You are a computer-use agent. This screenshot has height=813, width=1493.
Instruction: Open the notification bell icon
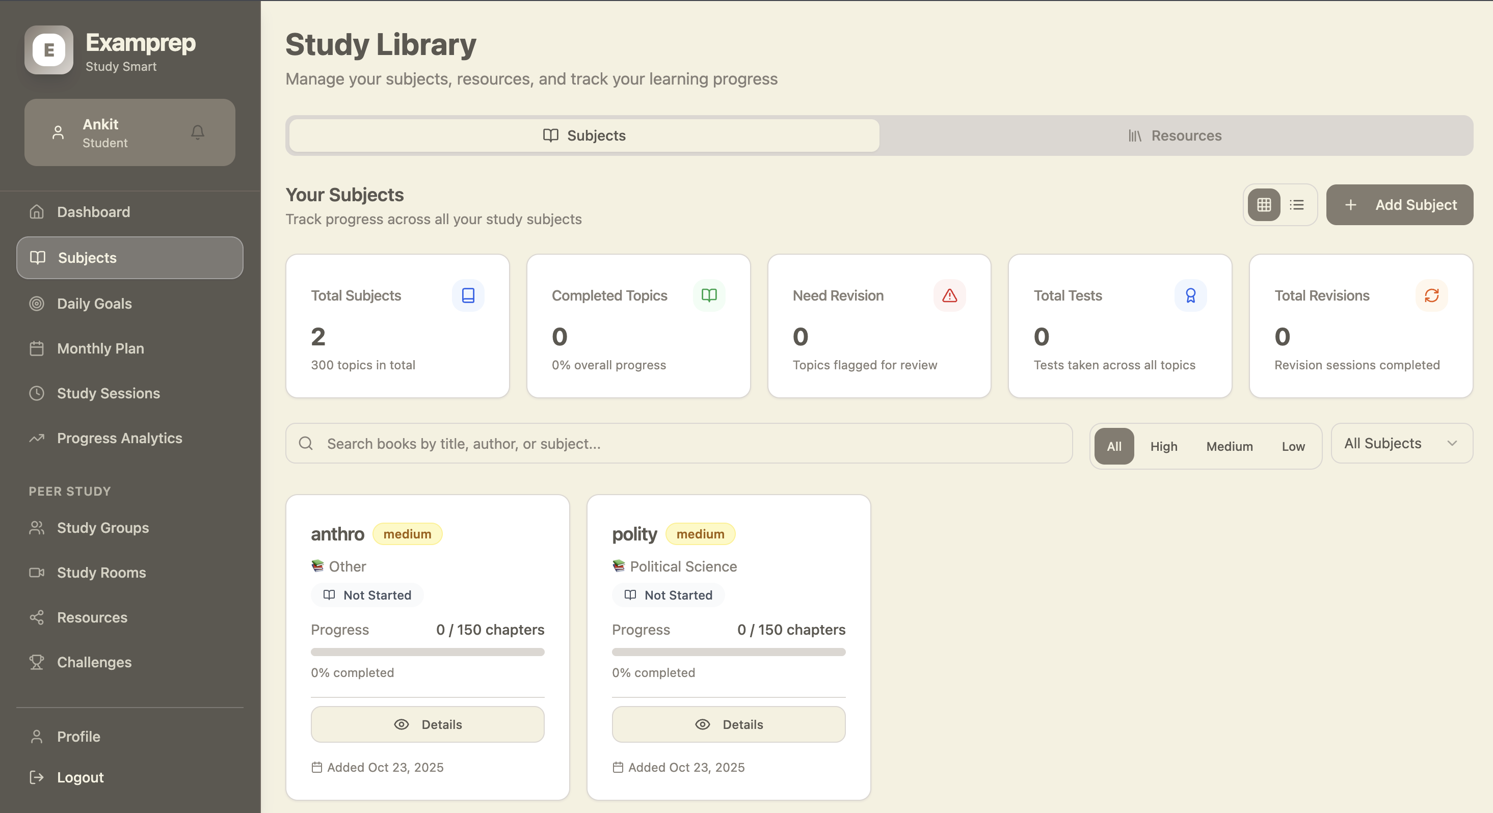click(197, 132)
